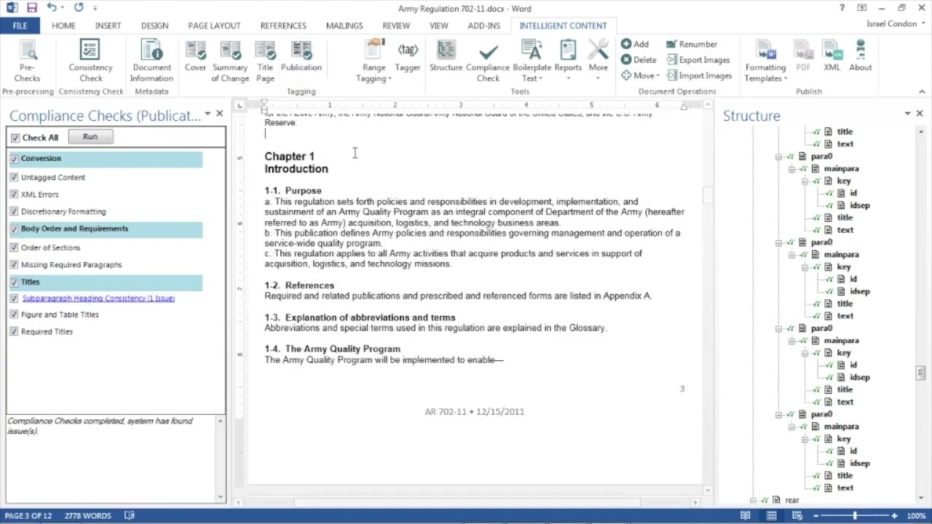Click the zoom in plus button
The image size is (932, 524).
click(x=894, y=515)
